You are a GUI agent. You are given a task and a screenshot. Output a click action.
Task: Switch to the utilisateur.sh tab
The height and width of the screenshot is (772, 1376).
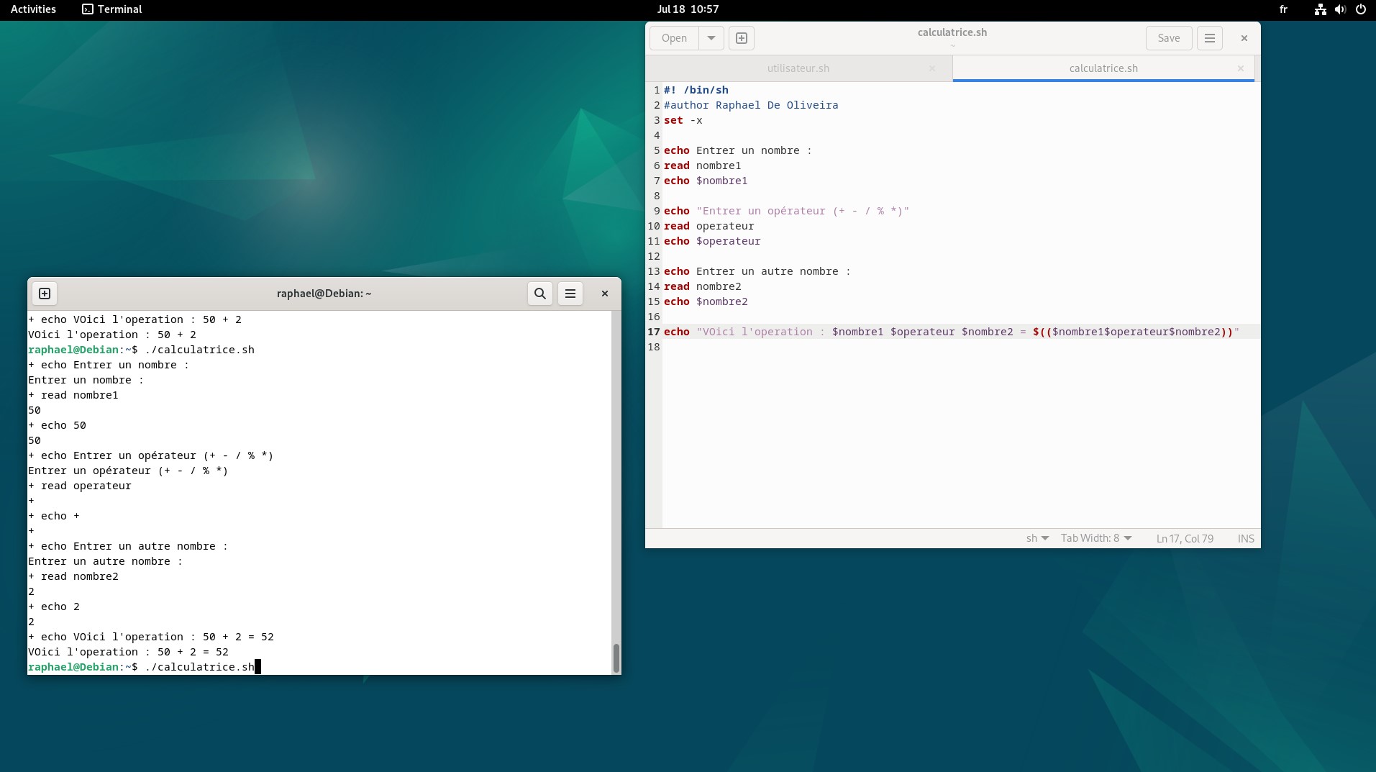click(x=798, y=68)
